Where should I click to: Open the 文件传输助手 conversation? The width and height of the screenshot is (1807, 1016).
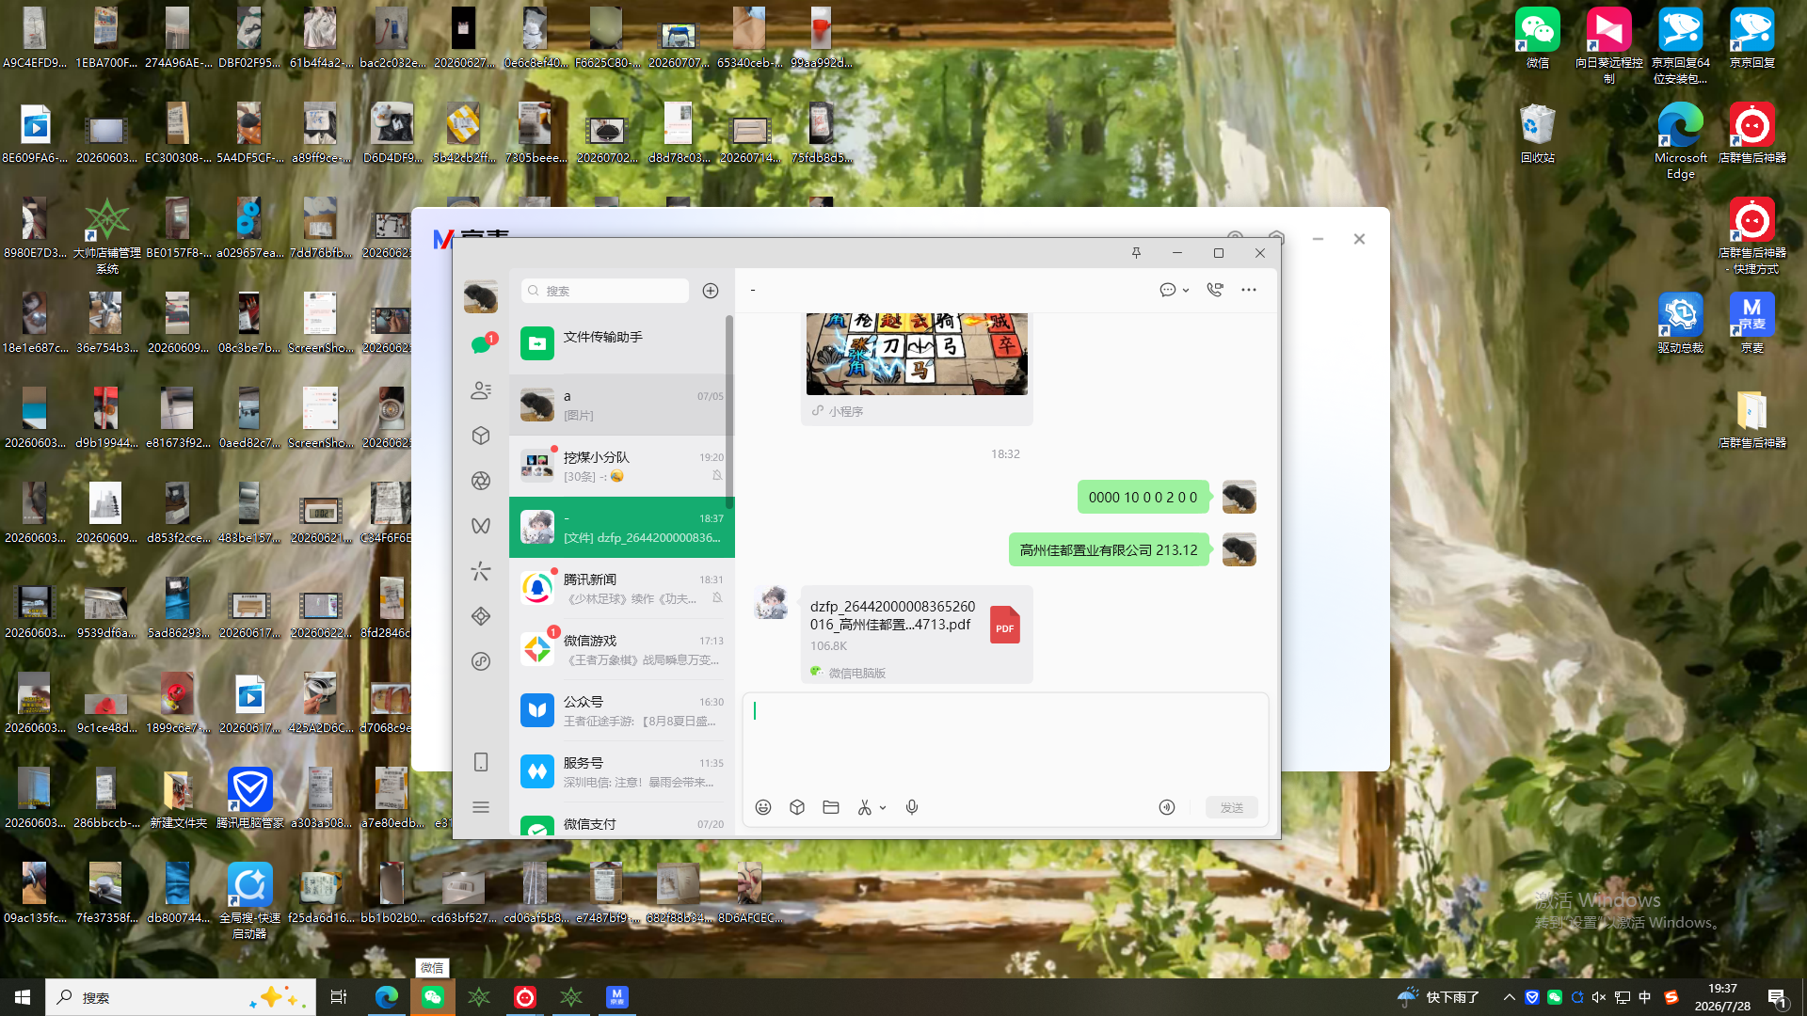pos(621,344)
